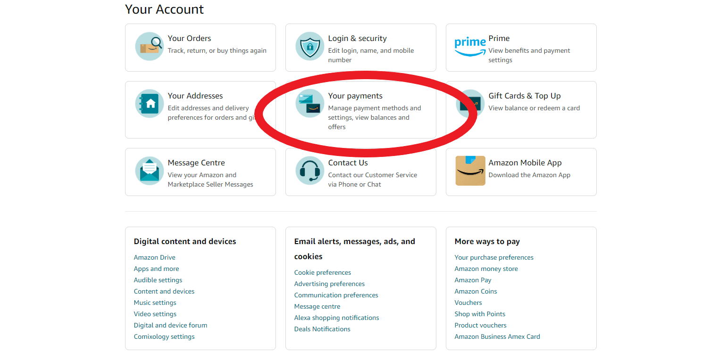This screenshot has width=726, height=352.
Task: Click the Contact Us headset icon
Action: click(x=310, y=171)
